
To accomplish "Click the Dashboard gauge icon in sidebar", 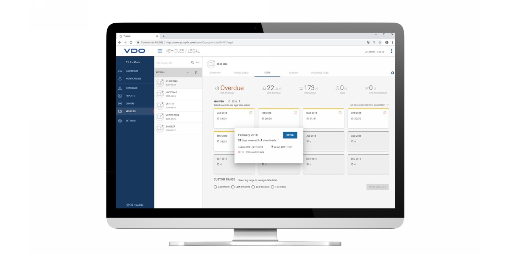I will pyautogui.click(x=120, y=71).
